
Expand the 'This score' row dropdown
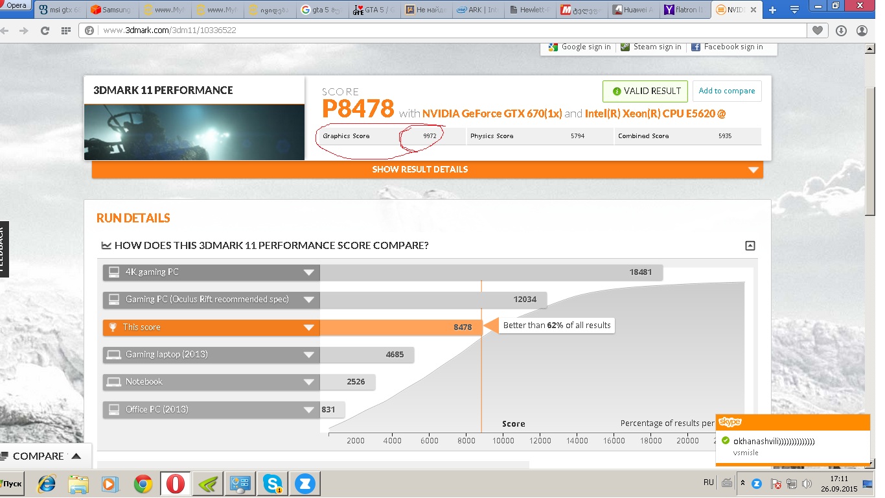[309, 327]
